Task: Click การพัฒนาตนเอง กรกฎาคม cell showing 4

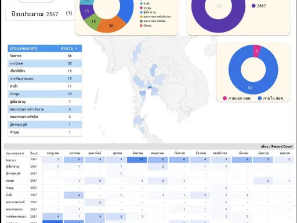Action: click(x=53, y=217)
